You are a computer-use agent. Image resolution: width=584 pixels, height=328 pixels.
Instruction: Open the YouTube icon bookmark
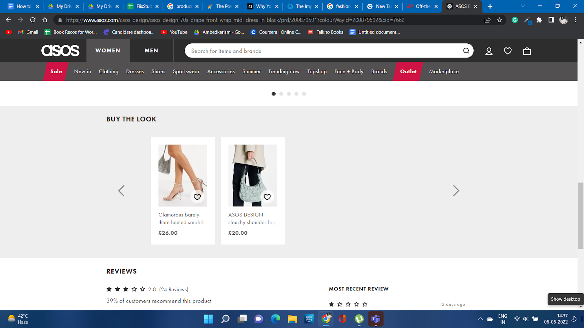9,32
